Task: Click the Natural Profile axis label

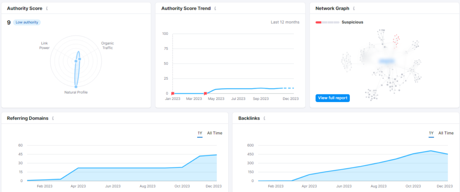Action: (x=76, y=92)
